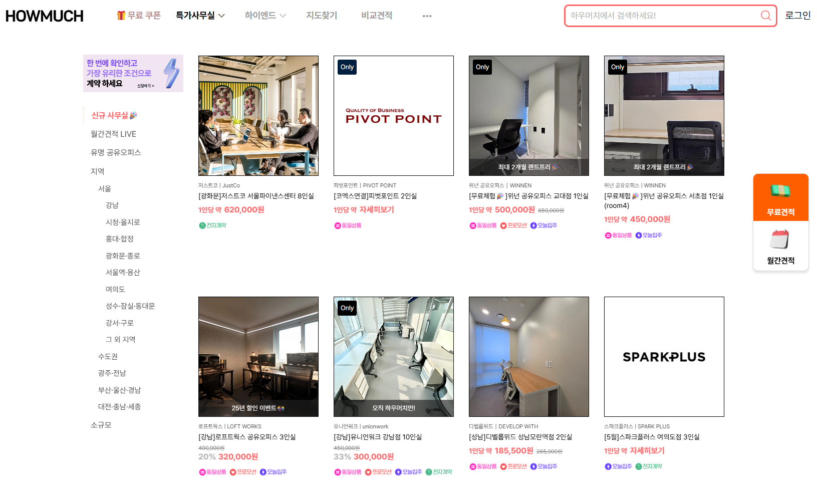This screenshot has height=484, width=817.
Task: Open the 무료 쿠폰 menu item
Action: [139, 16]
